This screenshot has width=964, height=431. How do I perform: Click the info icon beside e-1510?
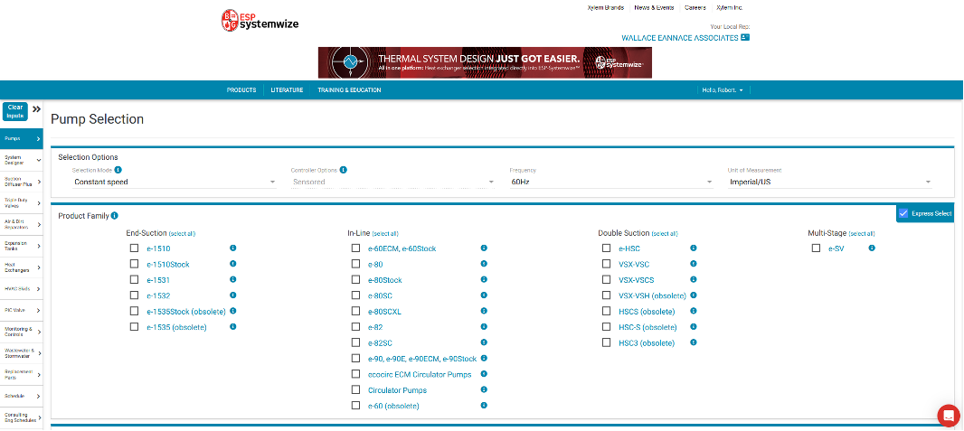232,248
